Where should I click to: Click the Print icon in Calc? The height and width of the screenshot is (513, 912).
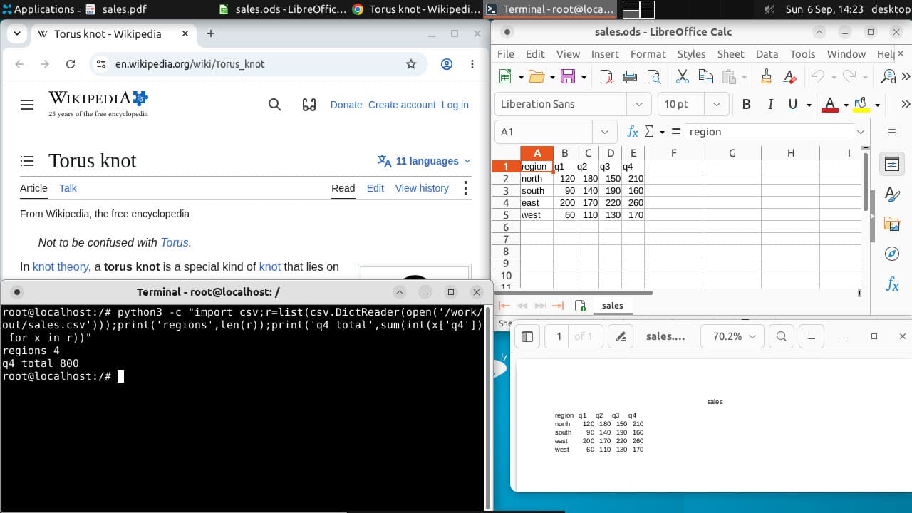click(x=630, y=77)
